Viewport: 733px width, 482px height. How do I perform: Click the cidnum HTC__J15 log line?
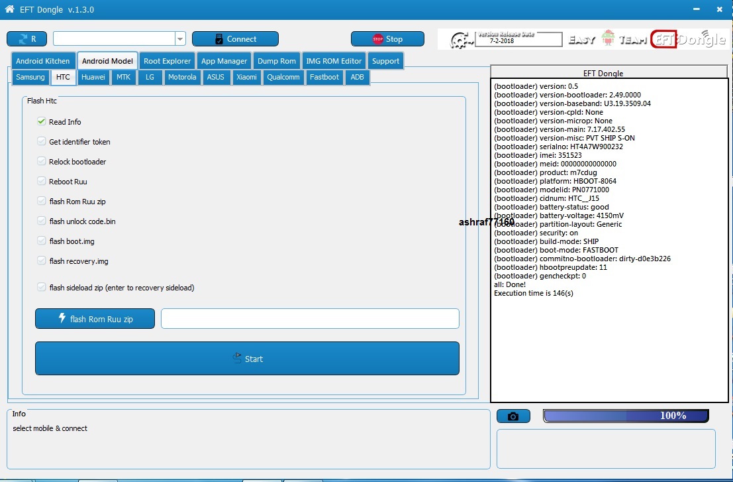546,198
